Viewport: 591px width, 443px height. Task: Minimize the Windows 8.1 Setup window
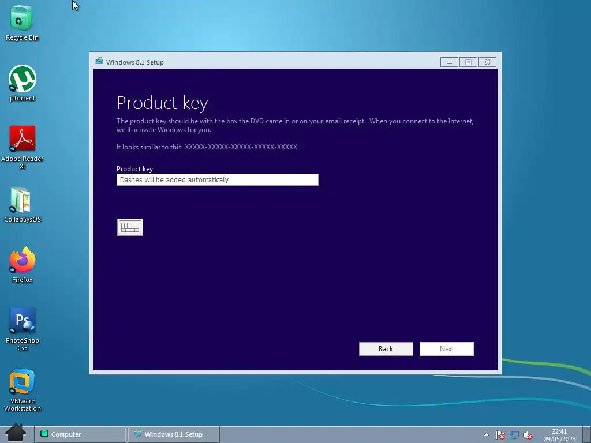(449, 62)
